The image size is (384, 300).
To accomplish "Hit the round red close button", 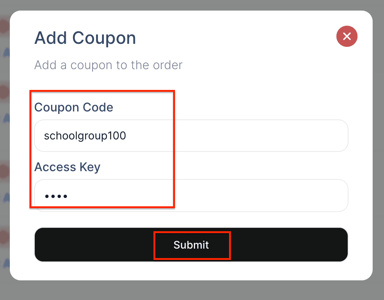I will [347, 36].
